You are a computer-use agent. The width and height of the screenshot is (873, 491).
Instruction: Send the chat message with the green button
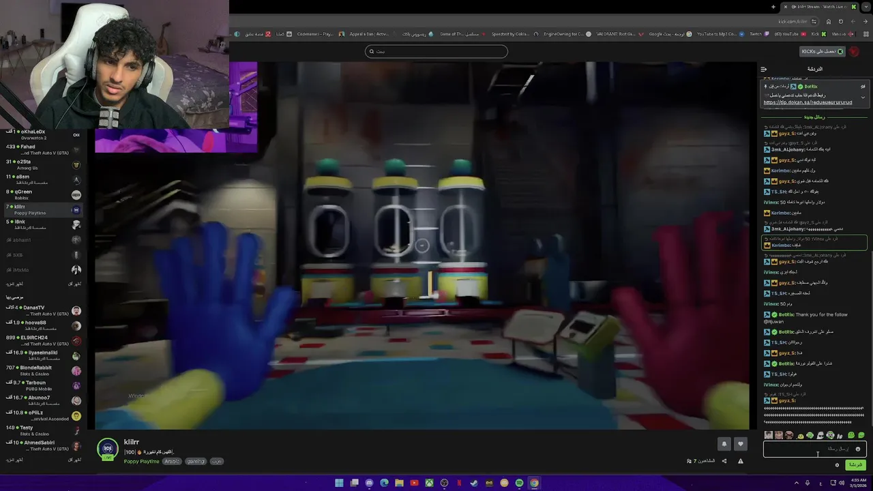tap(855, 465)
